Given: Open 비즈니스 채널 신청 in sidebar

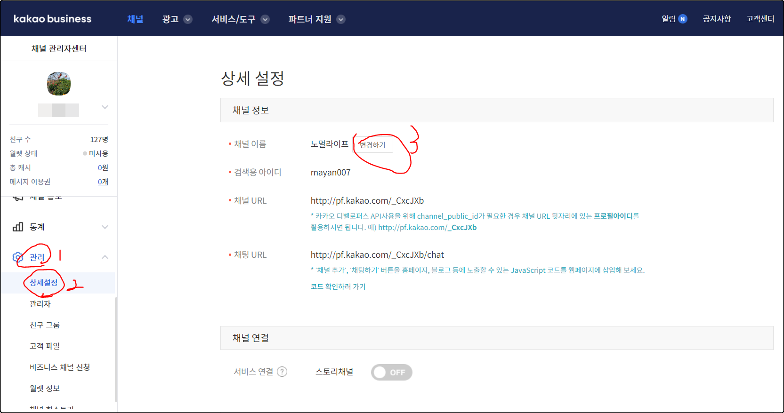Looking at the screenshot, I should click(x=60, y=367).
